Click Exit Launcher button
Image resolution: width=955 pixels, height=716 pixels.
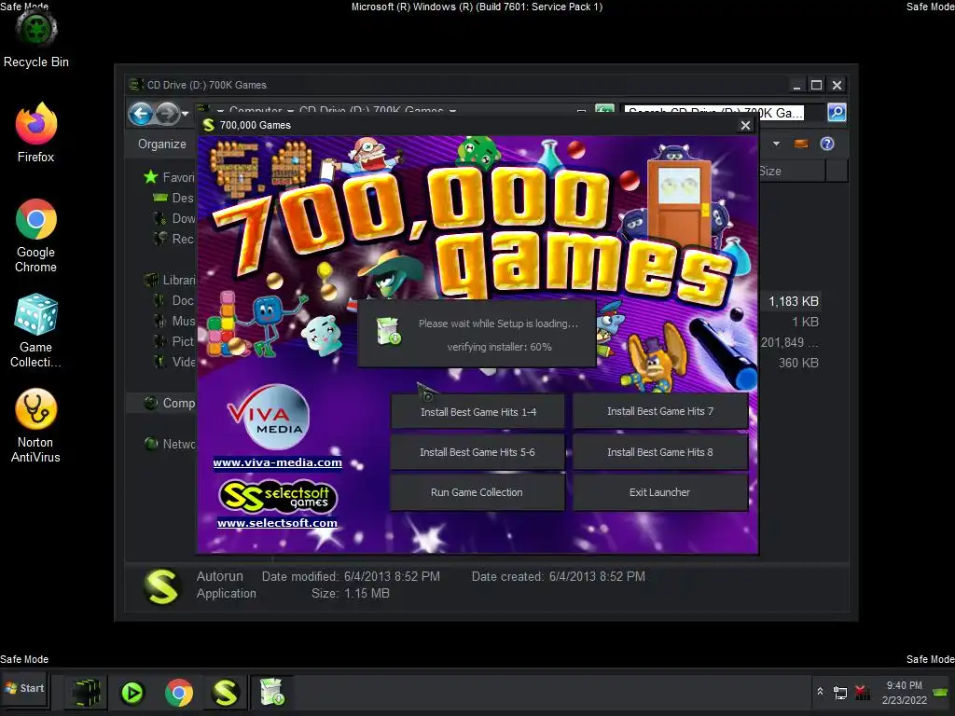(x=660, y=492)
